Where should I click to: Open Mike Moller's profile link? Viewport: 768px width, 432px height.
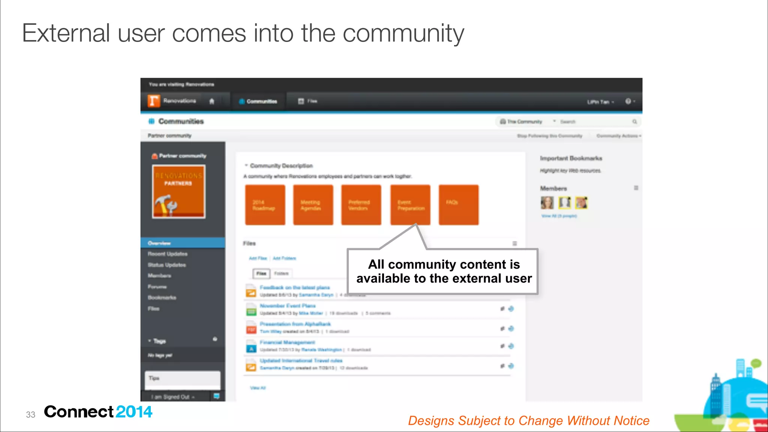(311, 313)
